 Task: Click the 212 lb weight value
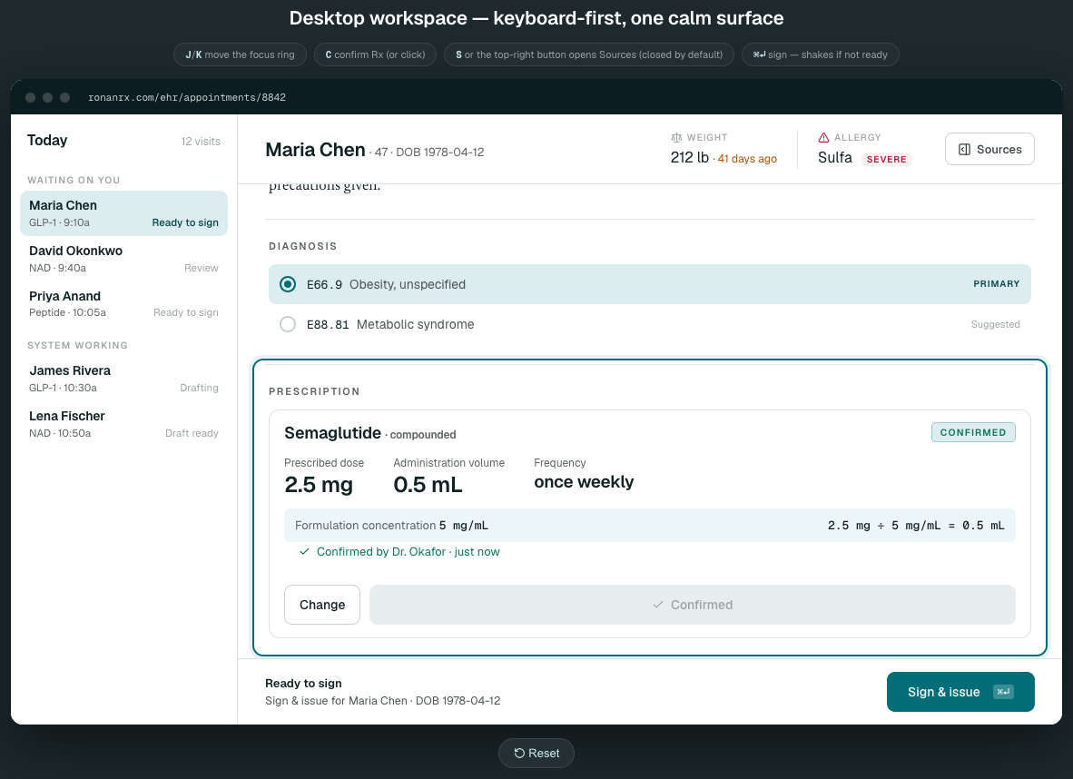[x=690, y=157]
